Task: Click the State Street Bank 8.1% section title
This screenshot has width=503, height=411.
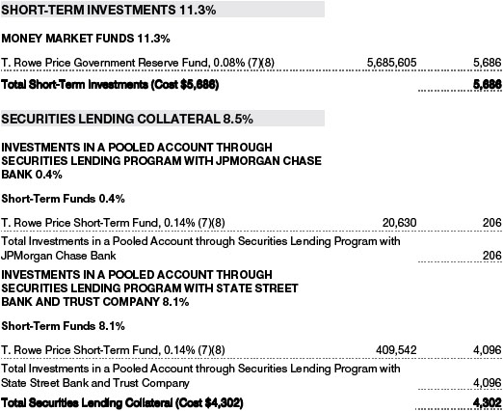Action: 149,288
